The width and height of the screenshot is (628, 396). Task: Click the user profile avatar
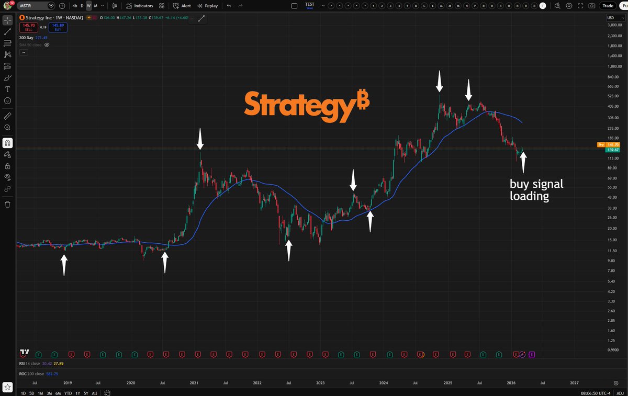pos(7,6)
